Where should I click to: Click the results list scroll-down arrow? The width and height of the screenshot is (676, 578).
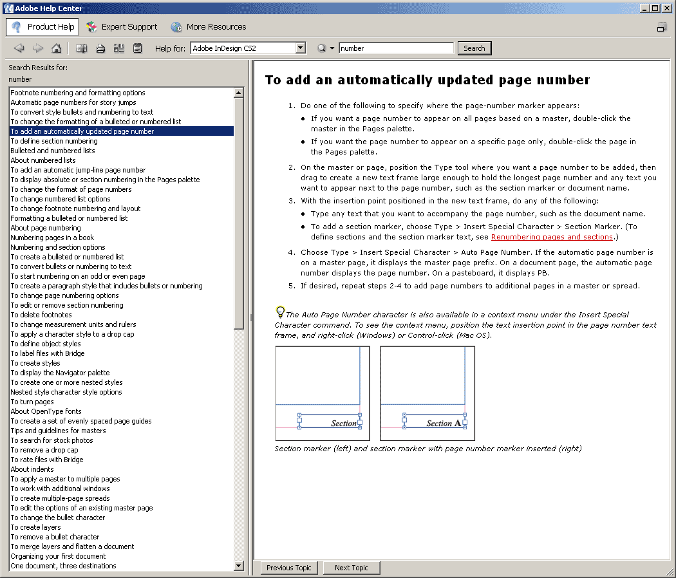(239, 566)
